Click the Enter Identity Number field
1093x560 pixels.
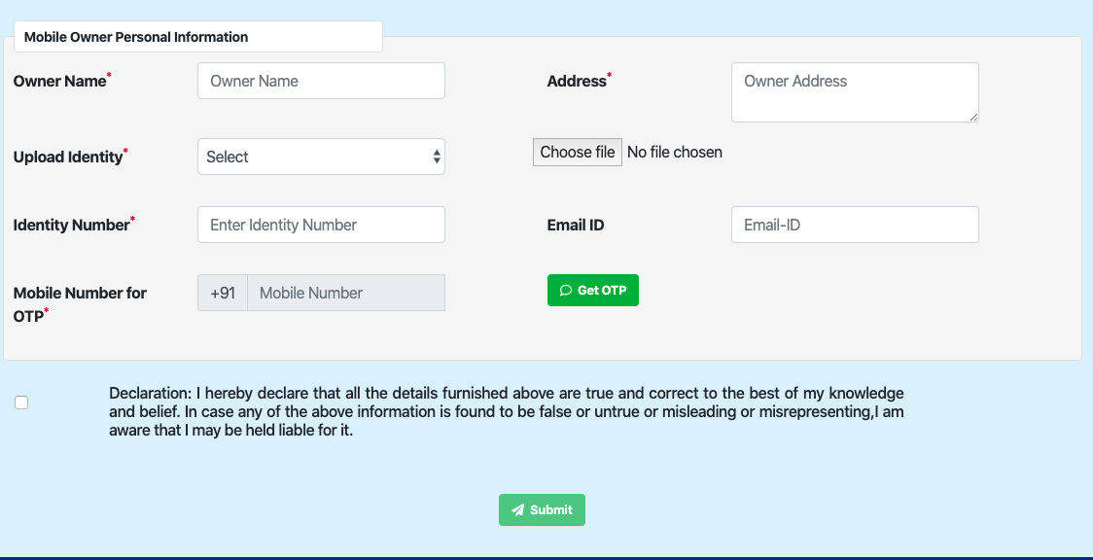[321, 225]
